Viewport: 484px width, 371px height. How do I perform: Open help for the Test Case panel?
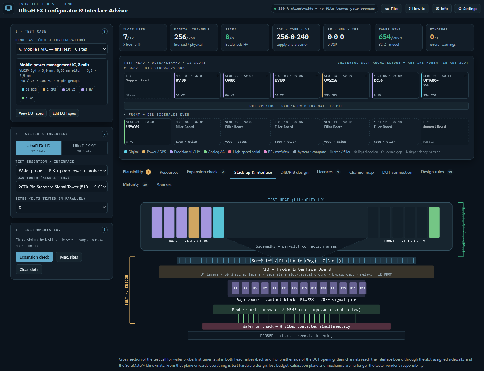[104, 31]
